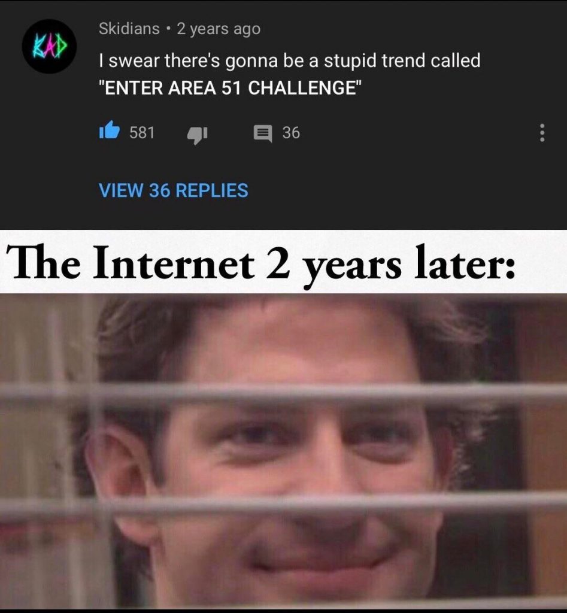Expand the thread via VIEW 36 REPLIES
Image resolution: width=567 pixels, height=613 pixels.
click(x=174, y=190)
